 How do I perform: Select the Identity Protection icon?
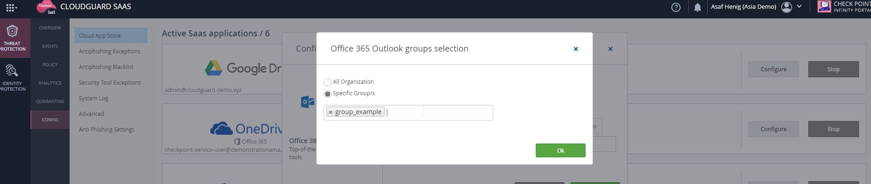pyautogui.click(x=12, y=71)
